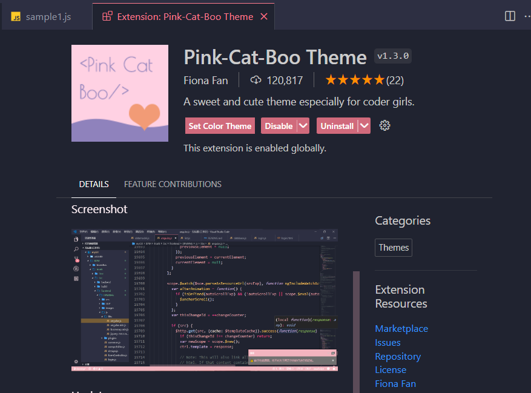
Task: Enlarge the theme screenshot preview
Action: tap(205, 300)
